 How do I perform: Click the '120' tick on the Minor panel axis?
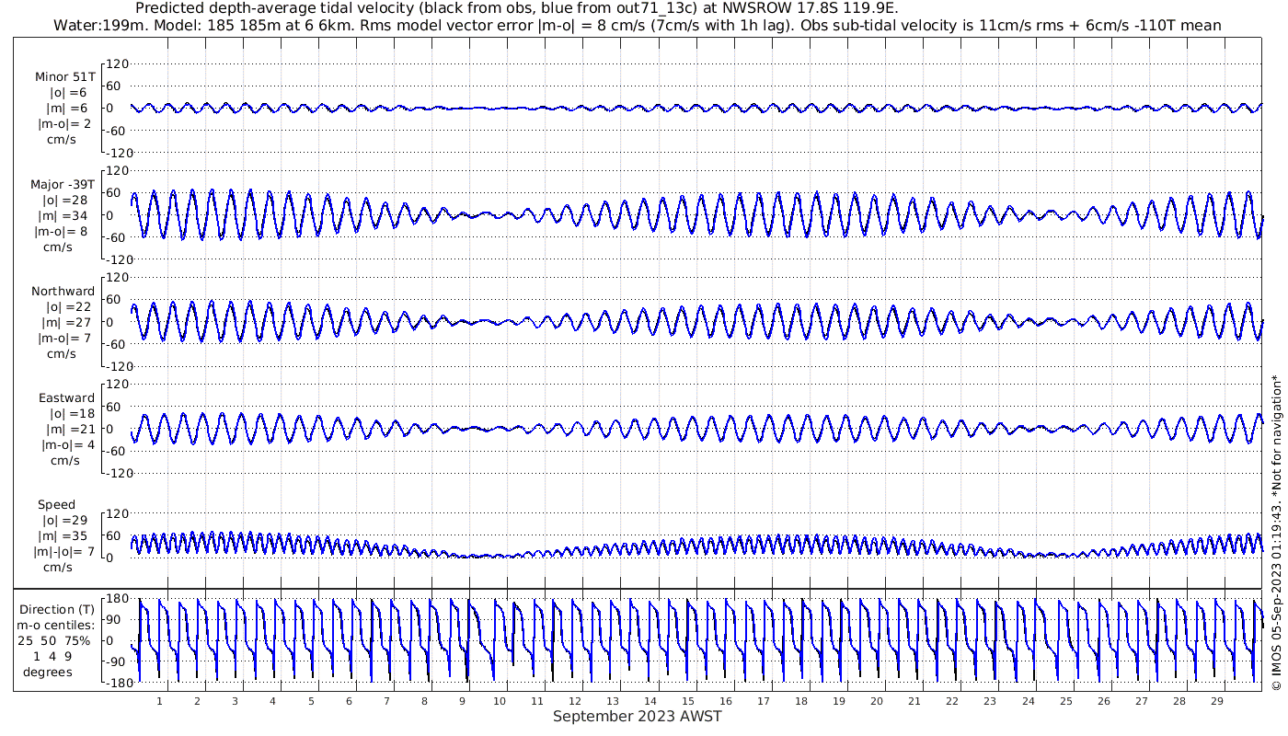[118, 63]
